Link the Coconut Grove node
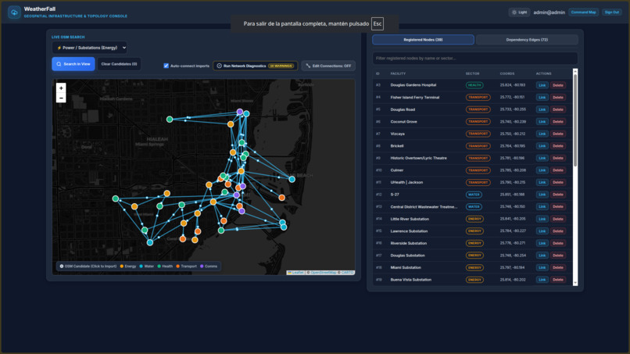The width and height of the screenshot is (630, 354). tap(542, 122)
